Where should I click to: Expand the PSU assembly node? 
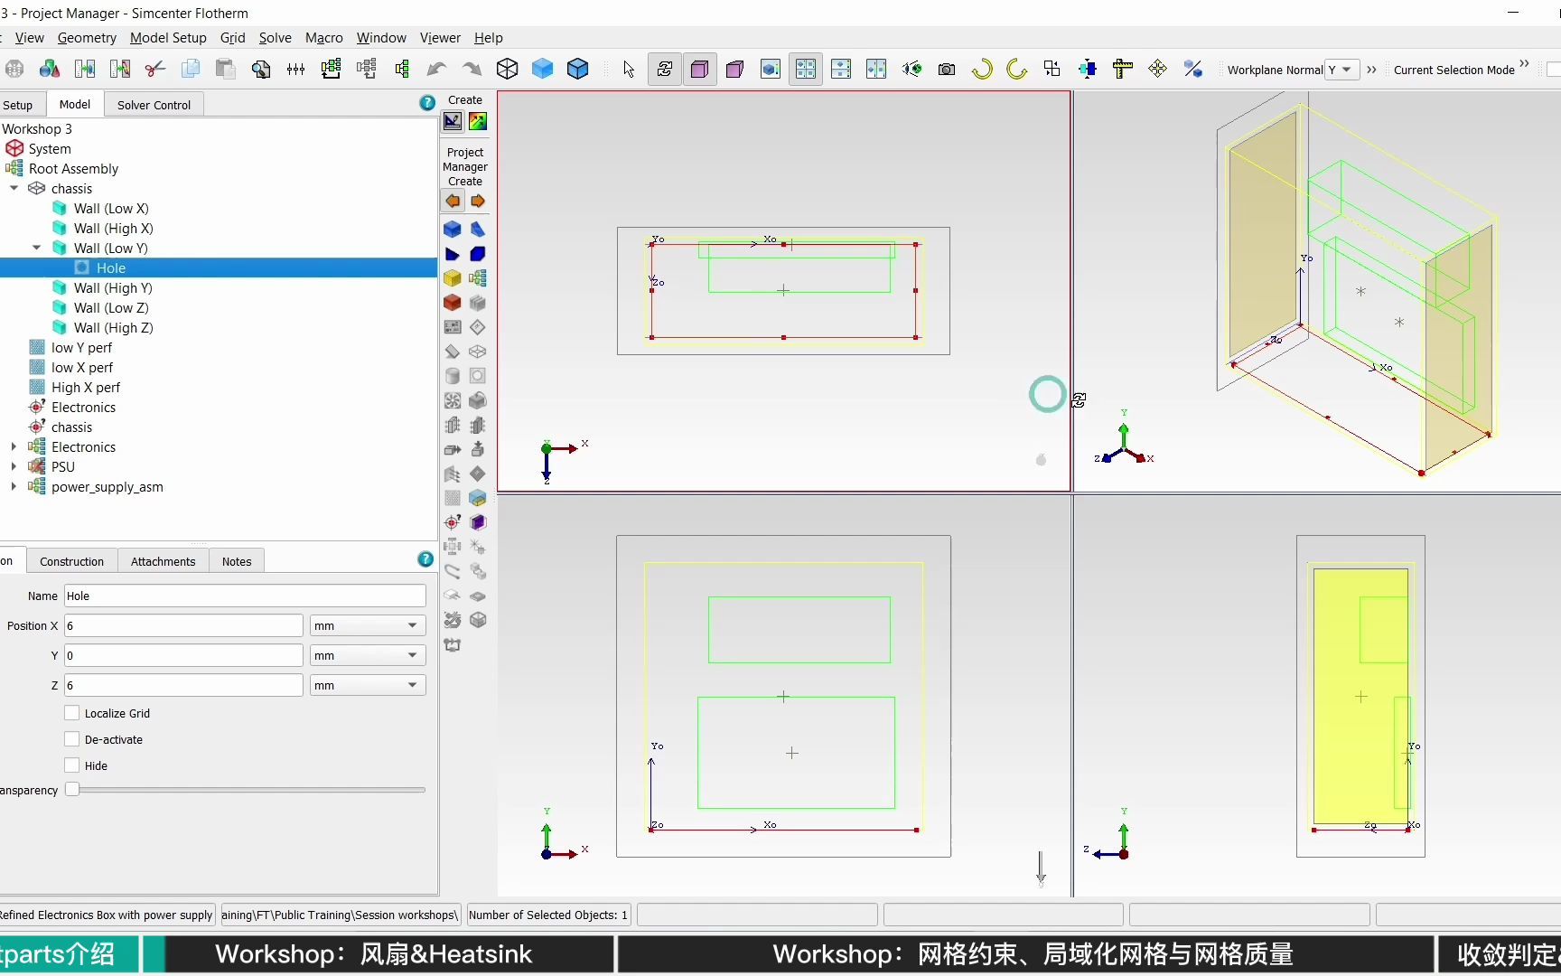(x=14, y=466)
